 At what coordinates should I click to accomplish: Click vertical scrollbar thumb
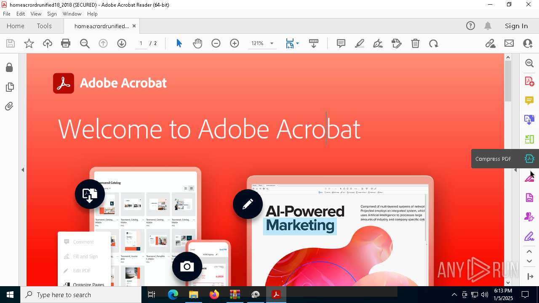click(x=508, y=81)
